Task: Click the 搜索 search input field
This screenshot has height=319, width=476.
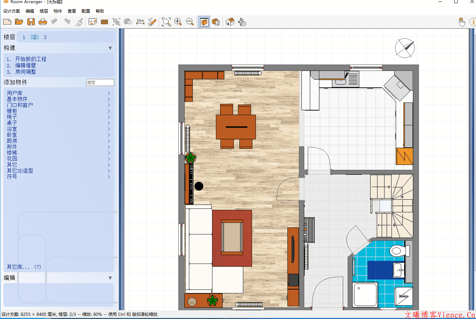Action: click(x=100, y=82)
